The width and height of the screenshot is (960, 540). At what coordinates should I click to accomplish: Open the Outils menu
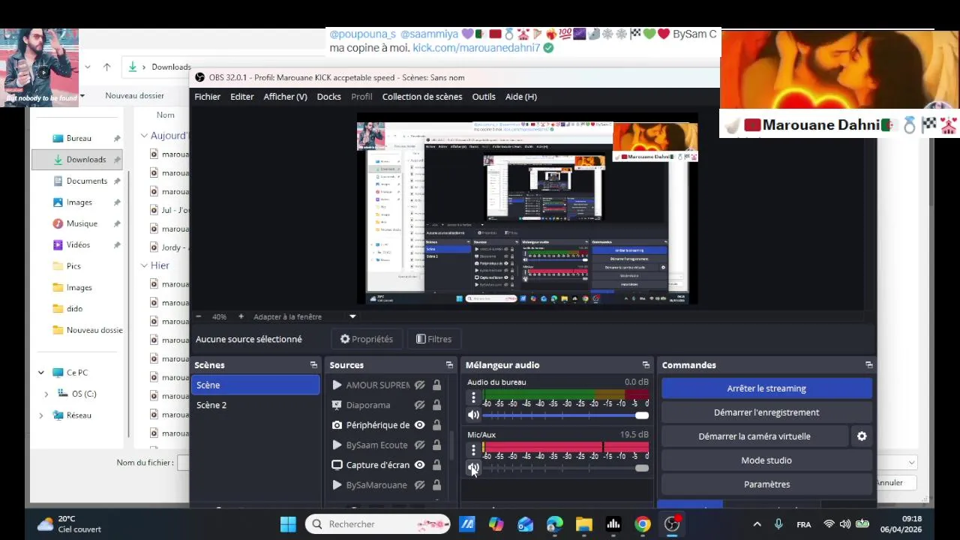pyautogui.click(x=484, y=97)
